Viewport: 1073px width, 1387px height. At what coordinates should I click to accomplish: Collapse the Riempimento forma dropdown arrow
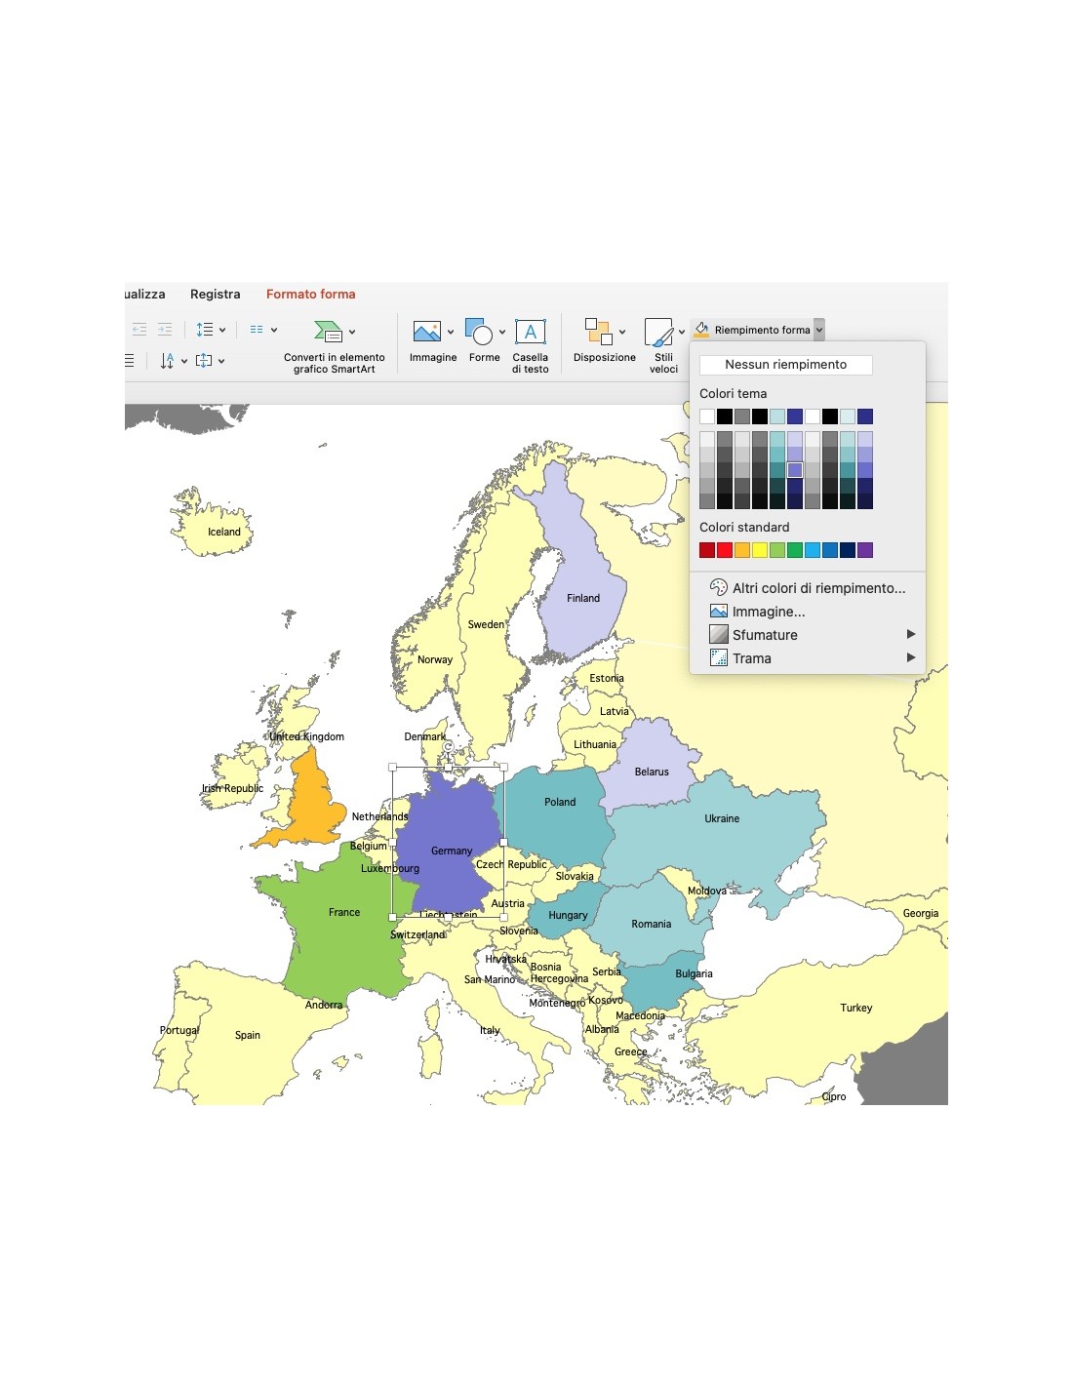click(x=819, y=330)
